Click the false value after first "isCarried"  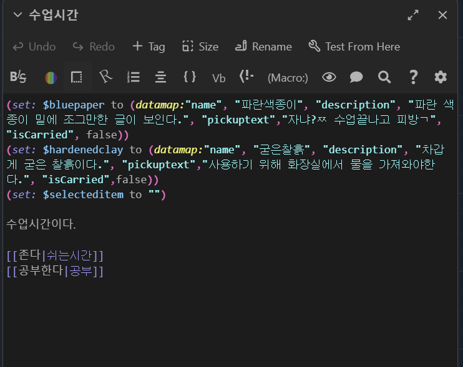(x=102, y=135)
